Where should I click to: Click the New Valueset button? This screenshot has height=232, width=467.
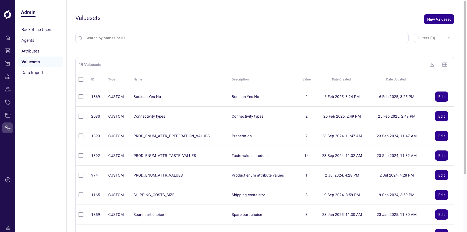pos(439,19)
